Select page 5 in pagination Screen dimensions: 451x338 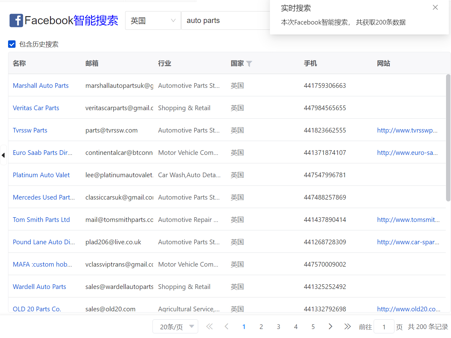click(313, 327)
